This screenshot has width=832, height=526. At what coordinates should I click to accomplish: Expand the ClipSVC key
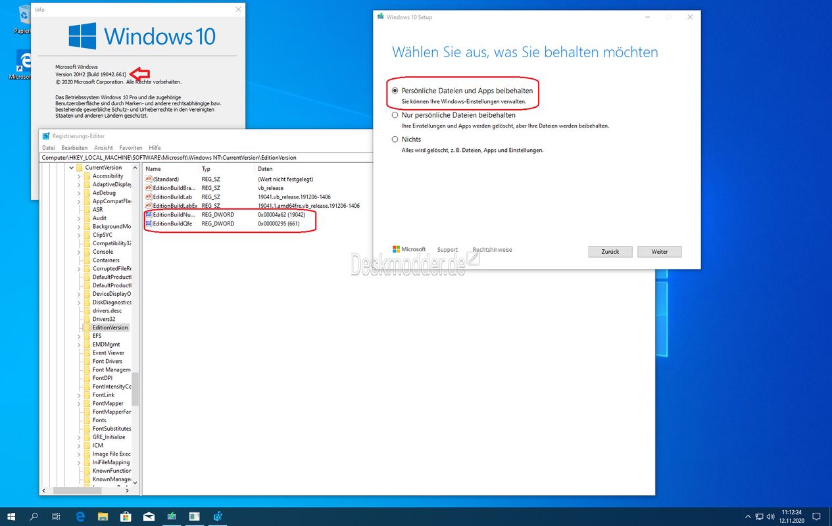click(x=79, y=235)
